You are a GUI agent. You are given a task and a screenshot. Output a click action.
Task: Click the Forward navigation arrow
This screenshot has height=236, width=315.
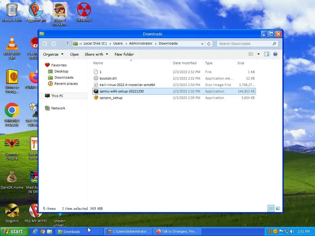pos(54,44)
